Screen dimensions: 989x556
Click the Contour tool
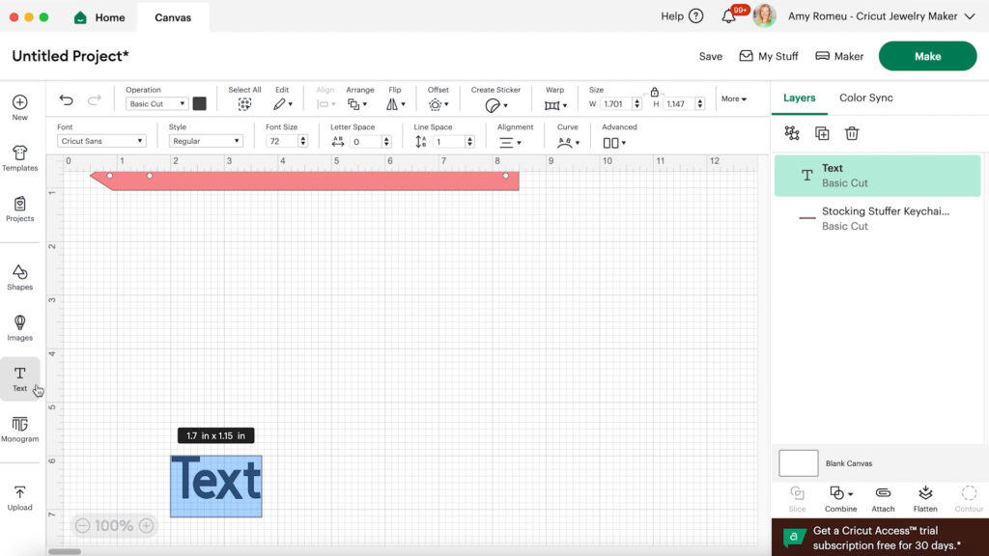tap(969, 499)
